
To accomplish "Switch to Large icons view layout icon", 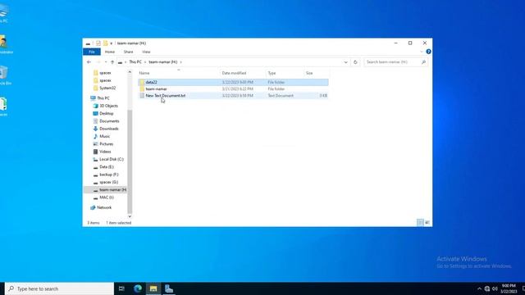I will (x=427, y=222).
